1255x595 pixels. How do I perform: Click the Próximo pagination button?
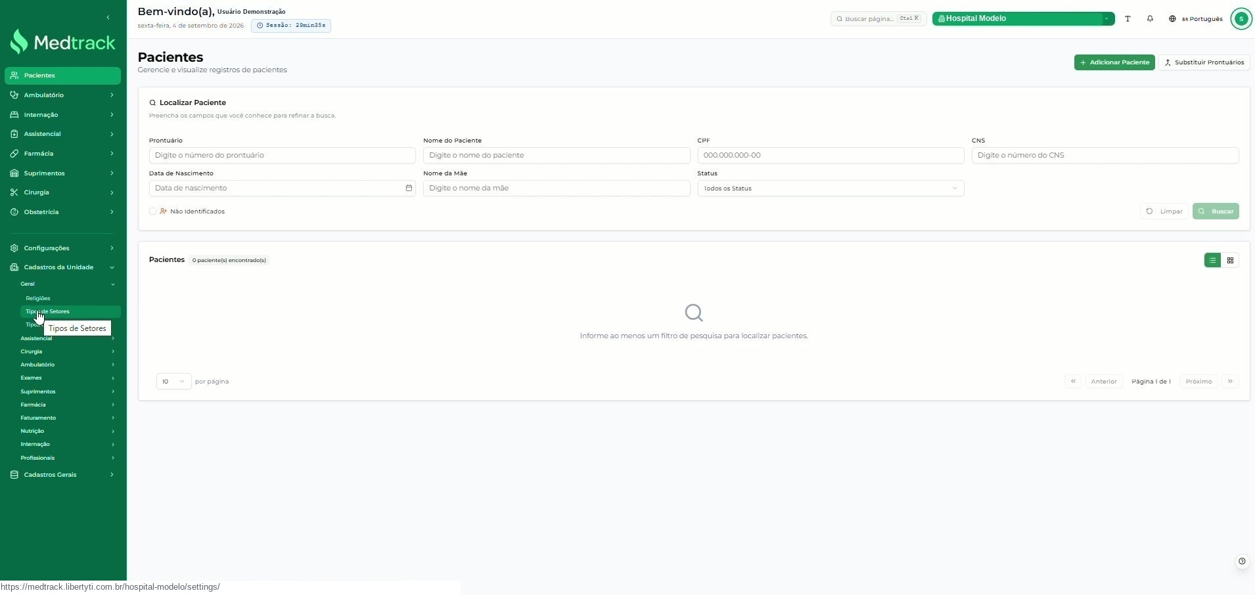[x=1198, y=381]
